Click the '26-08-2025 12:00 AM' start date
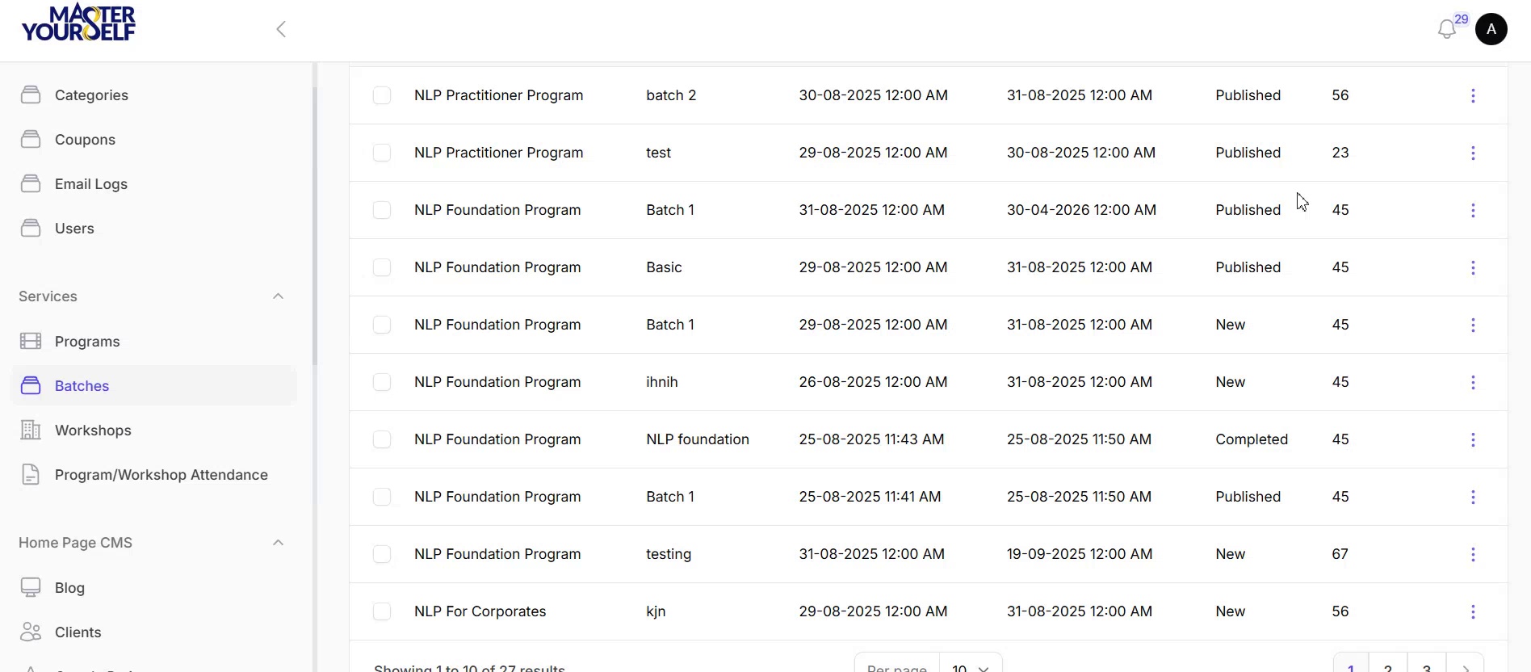 click(x=873, y=382)
